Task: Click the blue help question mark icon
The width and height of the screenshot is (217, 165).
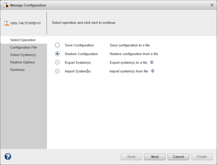Action: click(8, 157)
